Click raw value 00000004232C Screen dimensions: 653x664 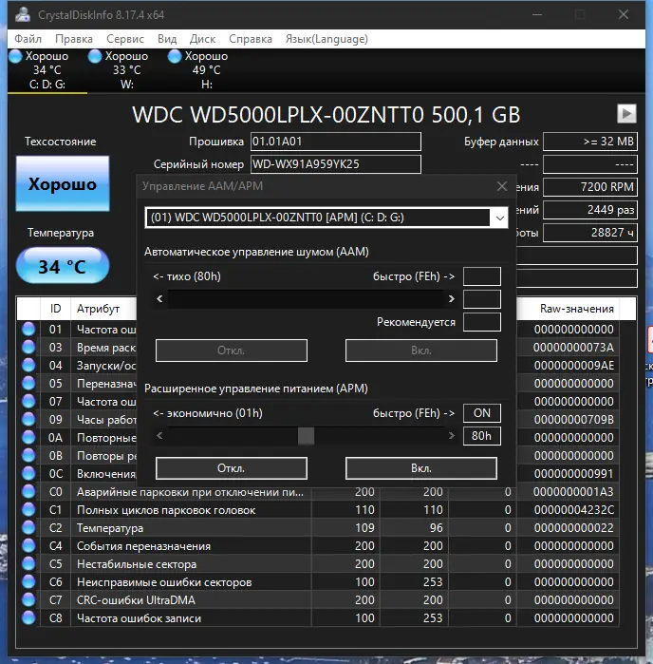click(x=574, y=510)
